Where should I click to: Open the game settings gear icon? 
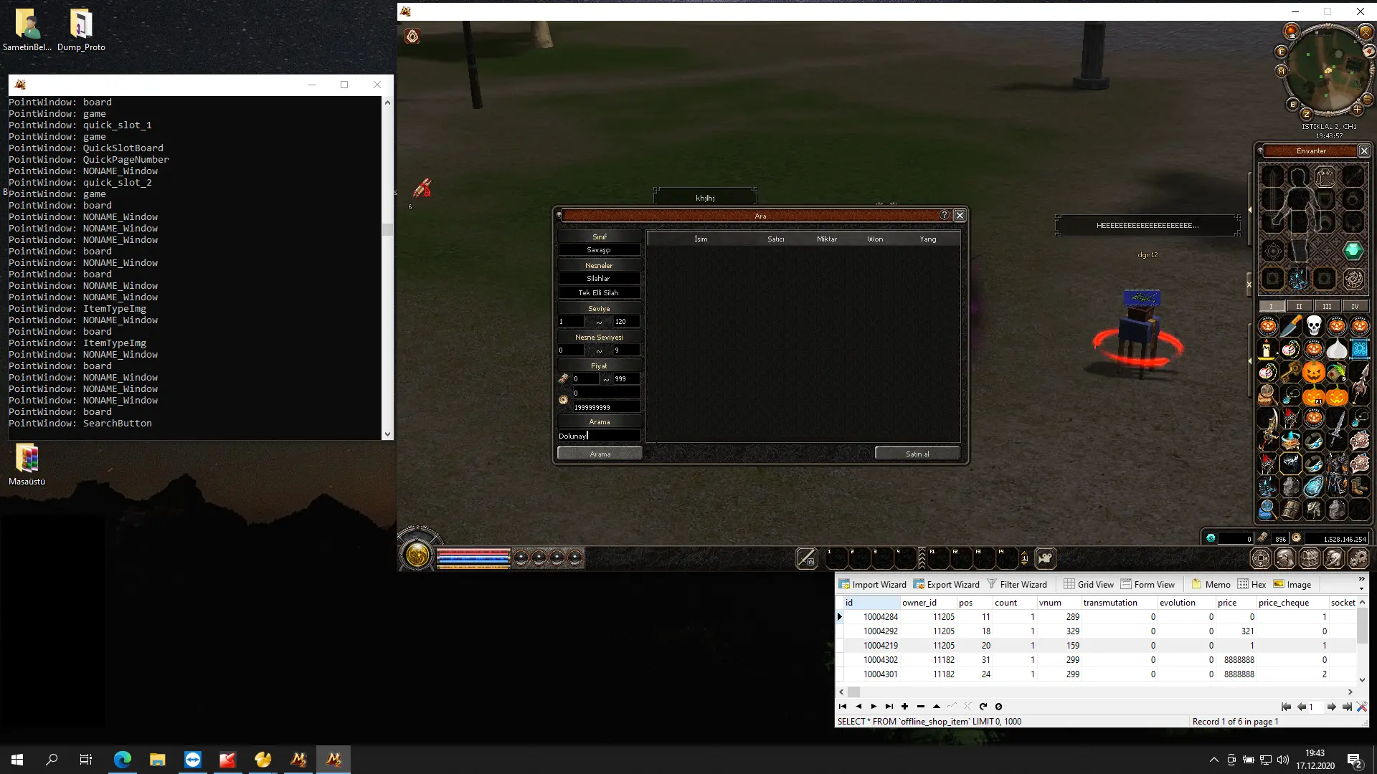click(1358, 558)
